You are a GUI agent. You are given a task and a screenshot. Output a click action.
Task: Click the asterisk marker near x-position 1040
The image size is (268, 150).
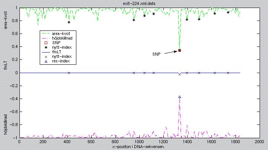click(x=144, y=16)
